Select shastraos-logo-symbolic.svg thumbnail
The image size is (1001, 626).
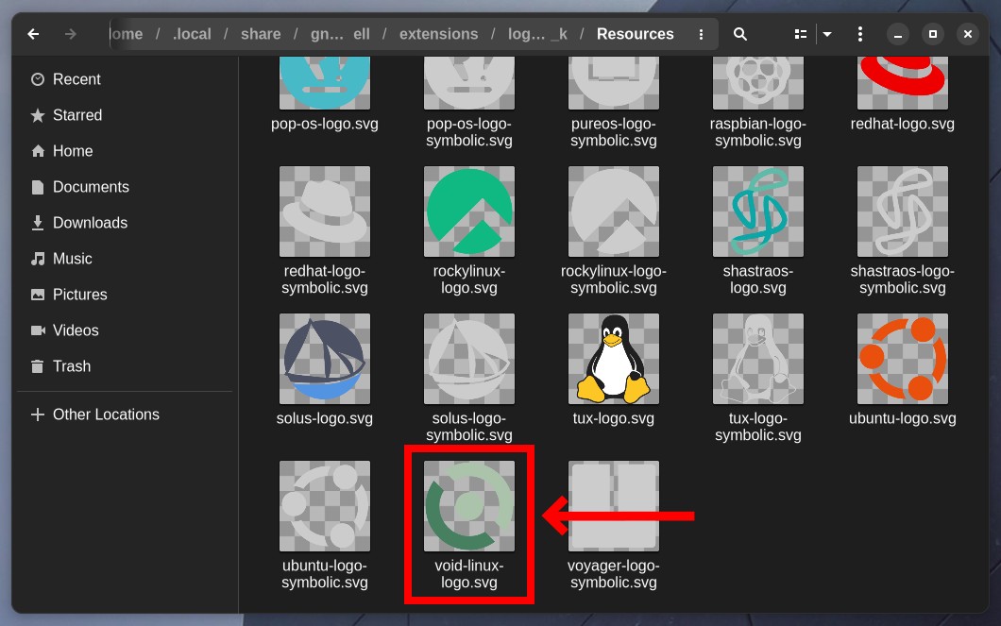(x=903, y=211)
